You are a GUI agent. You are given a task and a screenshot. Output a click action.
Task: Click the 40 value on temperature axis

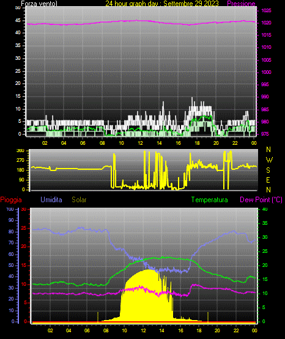(265, 209)
